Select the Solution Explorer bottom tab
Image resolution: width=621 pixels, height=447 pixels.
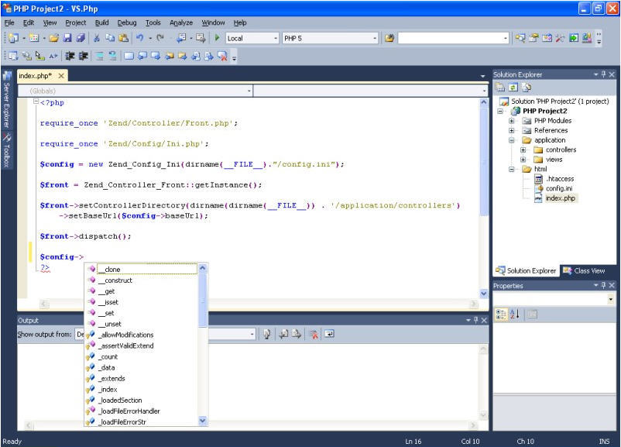tap(527, 270)
